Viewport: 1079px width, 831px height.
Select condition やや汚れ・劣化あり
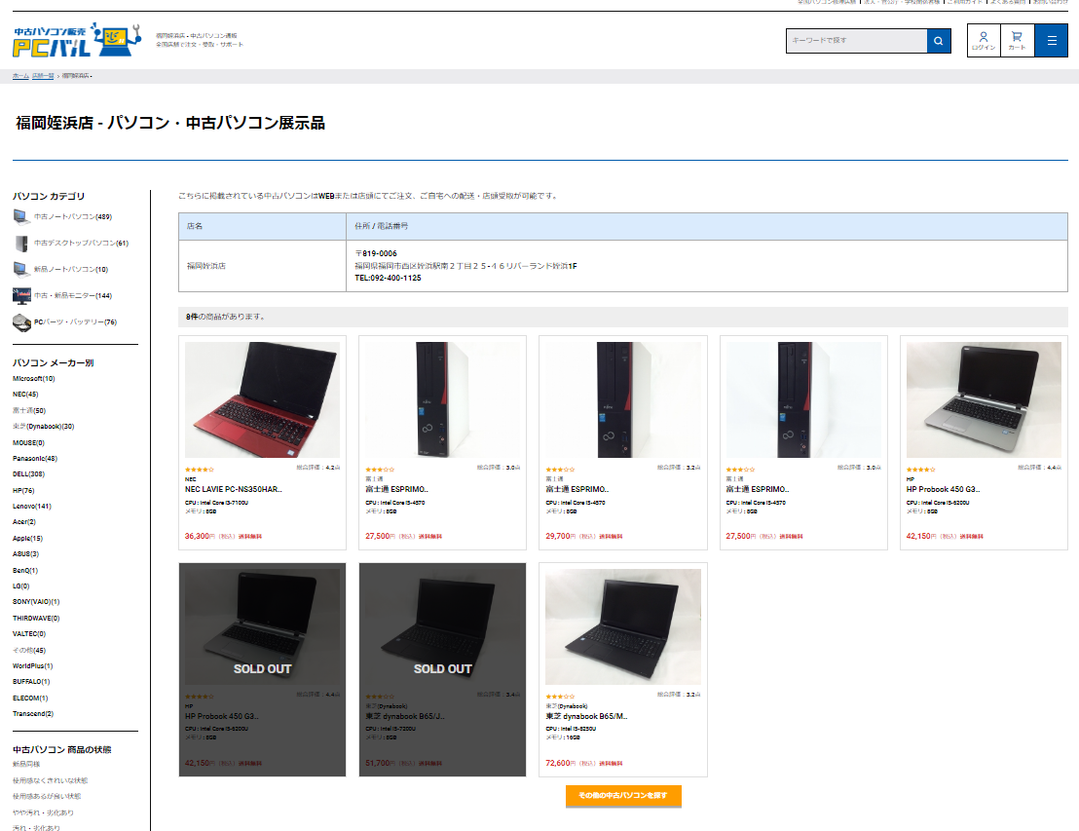coord(43,813)
